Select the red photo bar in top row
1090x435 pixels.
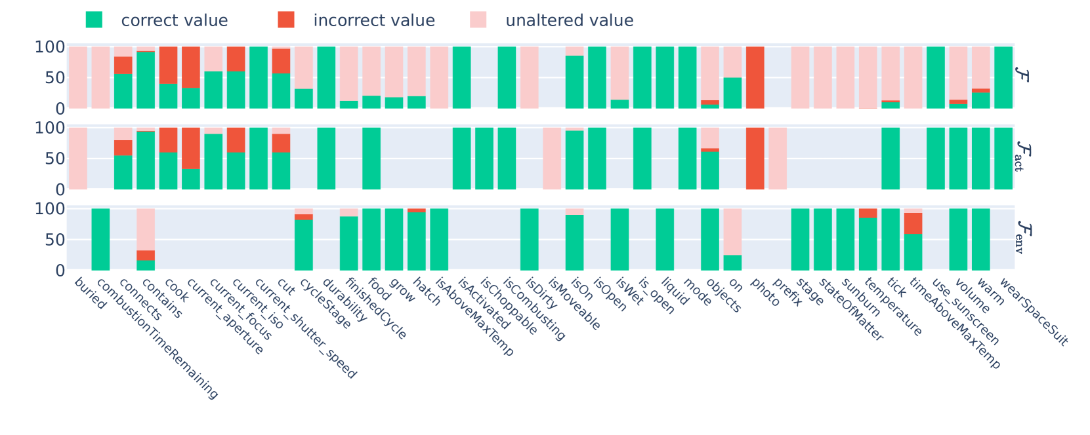coord(755,77)
